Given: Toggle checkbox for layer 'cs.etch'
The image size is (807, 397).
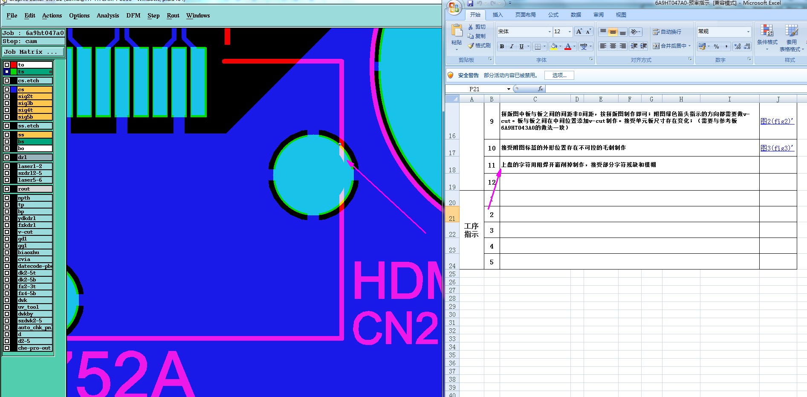Looking at the screenshot, I should [x=7, y=81].
